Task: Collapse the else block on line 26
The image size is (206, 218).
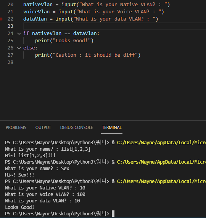Action: [x=19, y=48]
